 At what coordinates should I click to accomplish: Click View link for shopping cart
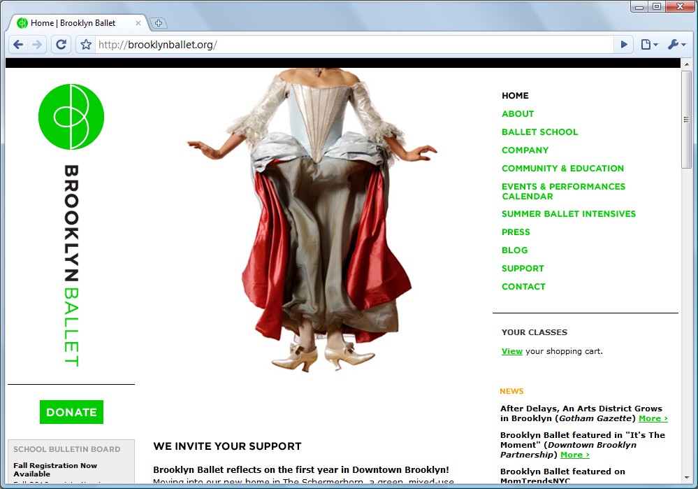click(x=512, y=351)
